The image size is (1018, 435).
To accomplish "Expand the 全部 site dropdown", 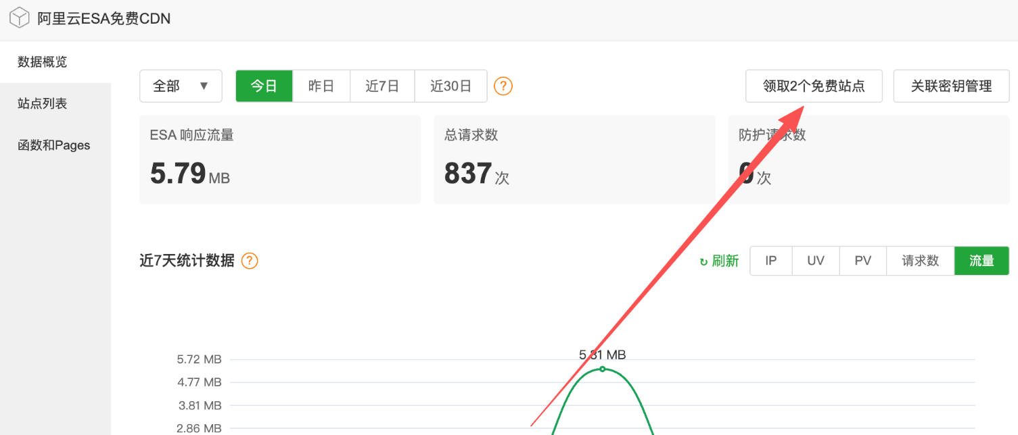I will coord(181,86).
